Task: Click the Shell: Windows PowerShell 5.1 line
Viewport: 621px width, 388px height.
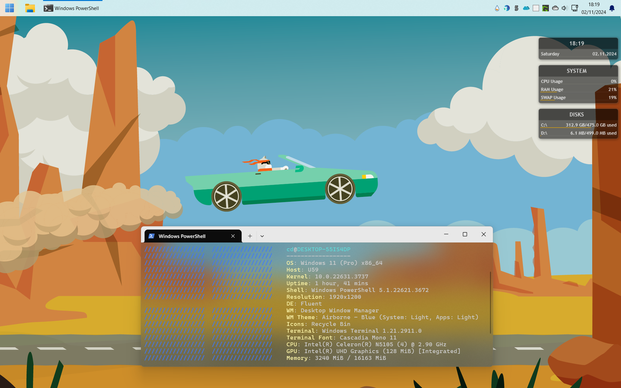Action: pos(358,290)
